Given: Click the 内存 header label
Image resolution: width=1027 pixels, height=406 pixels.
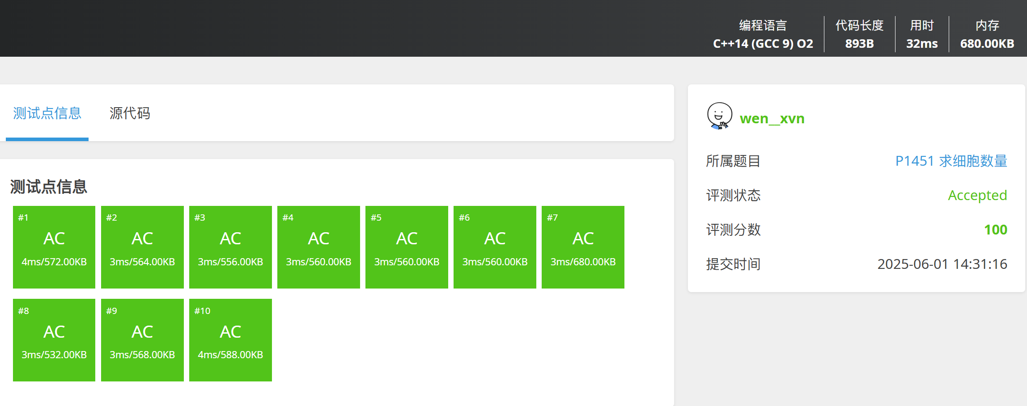Looking at the screenshot, I should [987, 25].
